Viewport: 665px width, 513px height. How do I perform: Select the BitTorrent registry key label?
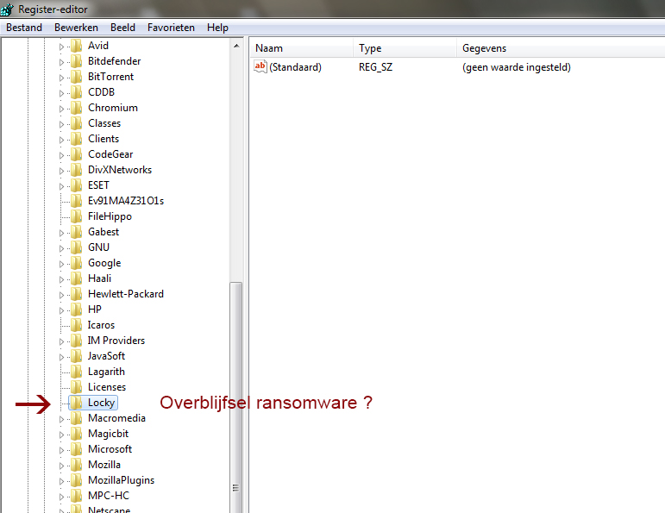coord(110,77)
